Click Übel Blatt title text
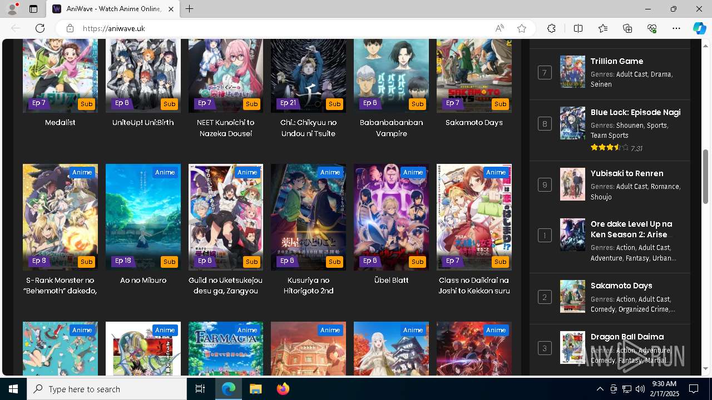 tap(391, 280)
